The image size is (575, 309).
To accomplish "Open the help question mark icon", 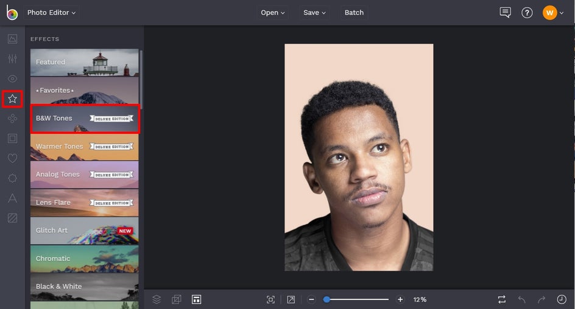I will click(527, 13).
